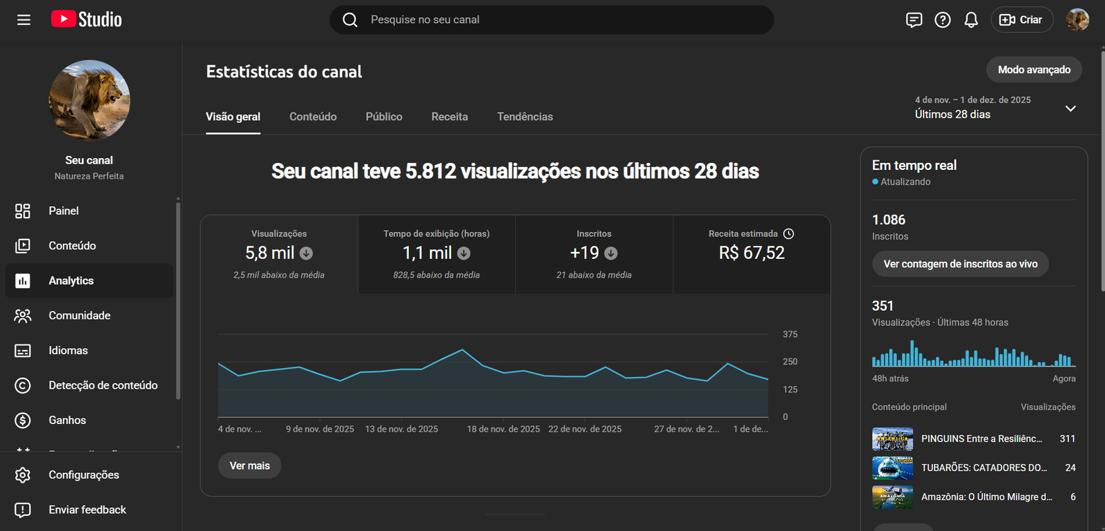Image resolution: width=1105 pixels, height=531 pixels.
Task: Select the Tempo de exibição metric card
Action: click(436, 254)
